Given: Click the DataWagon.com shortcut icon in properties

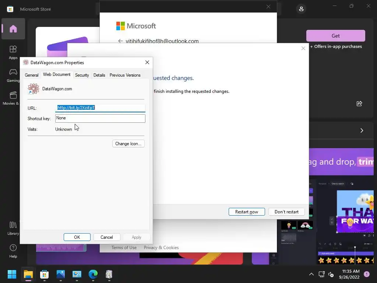Looking at the screenshot, I should point(33,89).
